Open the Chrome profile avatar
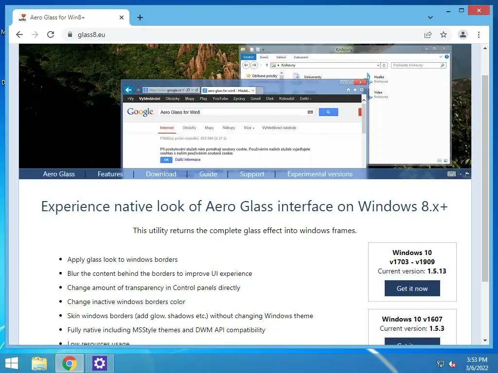 click(x=463, y=34)
